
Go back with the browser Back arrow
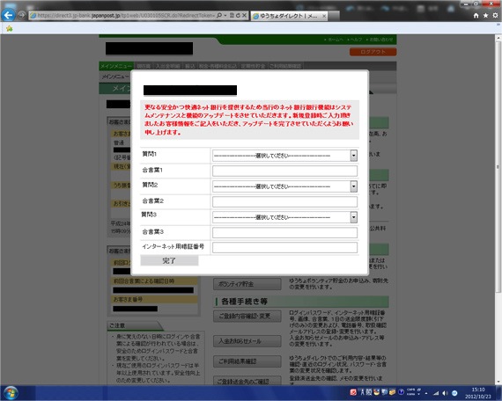(x=8, y=15)
